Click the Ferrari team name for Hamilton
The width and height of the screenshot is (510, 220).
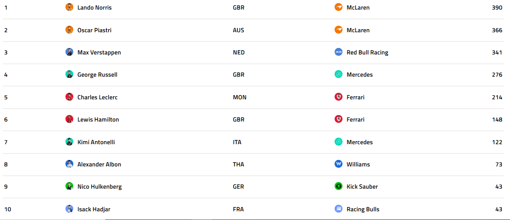[x=356, y=119]
